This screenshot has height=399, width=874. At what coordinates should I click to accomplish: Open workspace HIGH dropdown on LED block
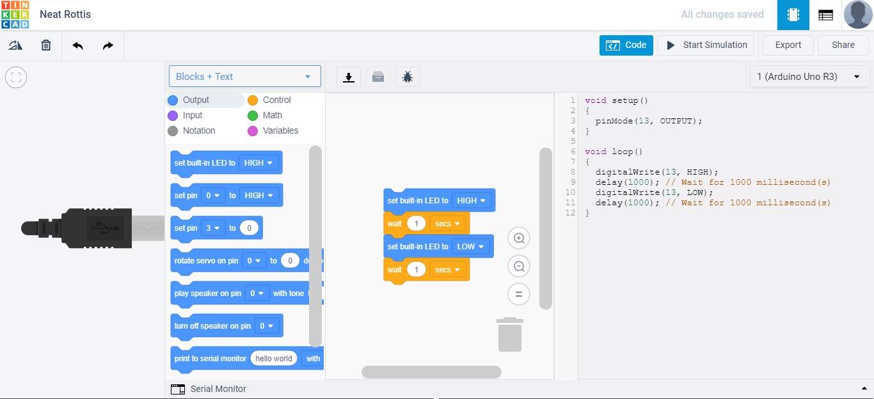click(x=472, y=201)
